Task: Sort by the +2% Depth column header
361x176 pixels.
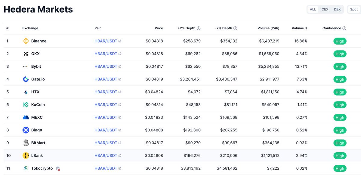Action: pos(187,28)
